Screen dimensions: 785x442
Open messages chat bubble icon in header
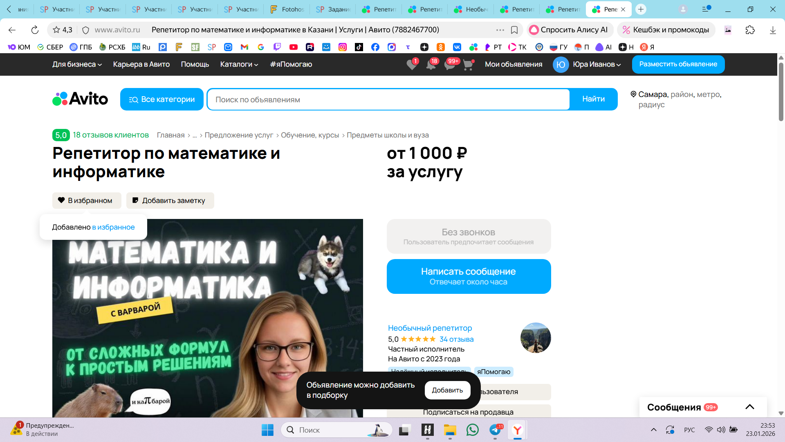click(x=450, y=65)
